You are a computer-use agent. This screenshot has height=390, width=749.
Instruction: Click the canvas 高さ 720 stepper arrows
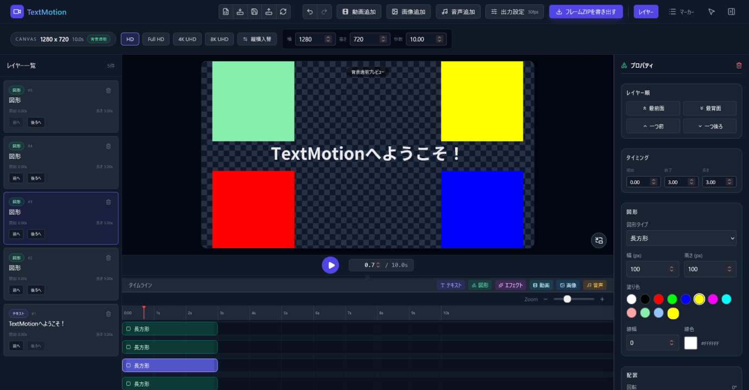pos(383,39)
